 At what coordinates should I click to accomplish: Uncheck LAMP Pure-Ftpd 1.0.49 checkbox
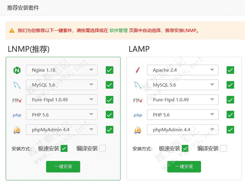[230, 100]
